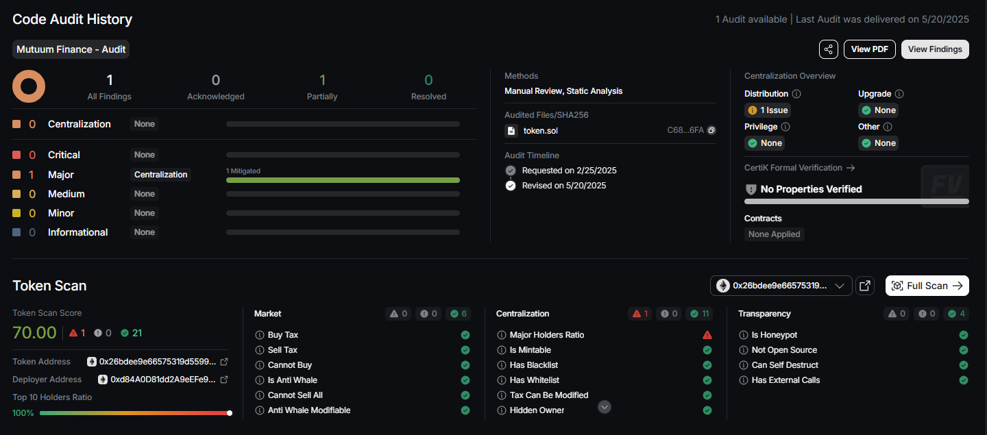Click the Privilege None status badge
The height and width of the screenshot is (435, 987).
765,143
